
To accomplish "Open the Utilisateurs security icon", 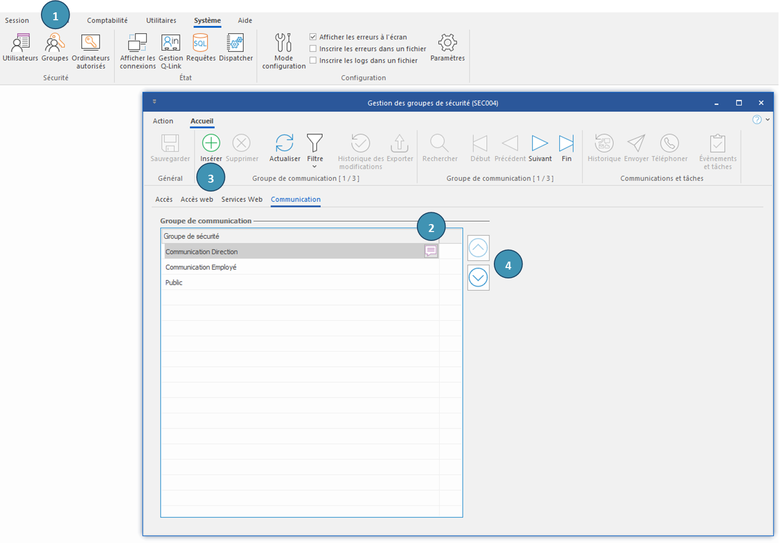I will point(20,43).
